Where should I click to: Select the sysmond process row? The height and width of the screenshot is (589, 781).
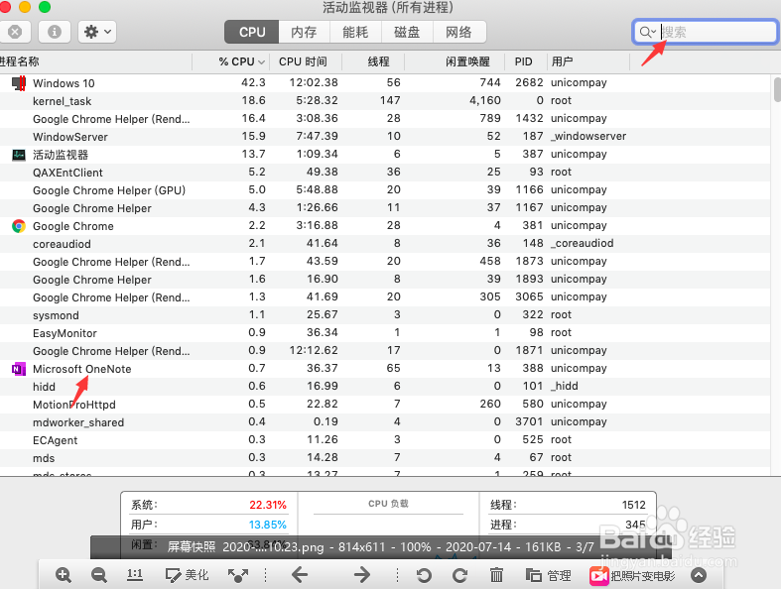tap(385, 315)
